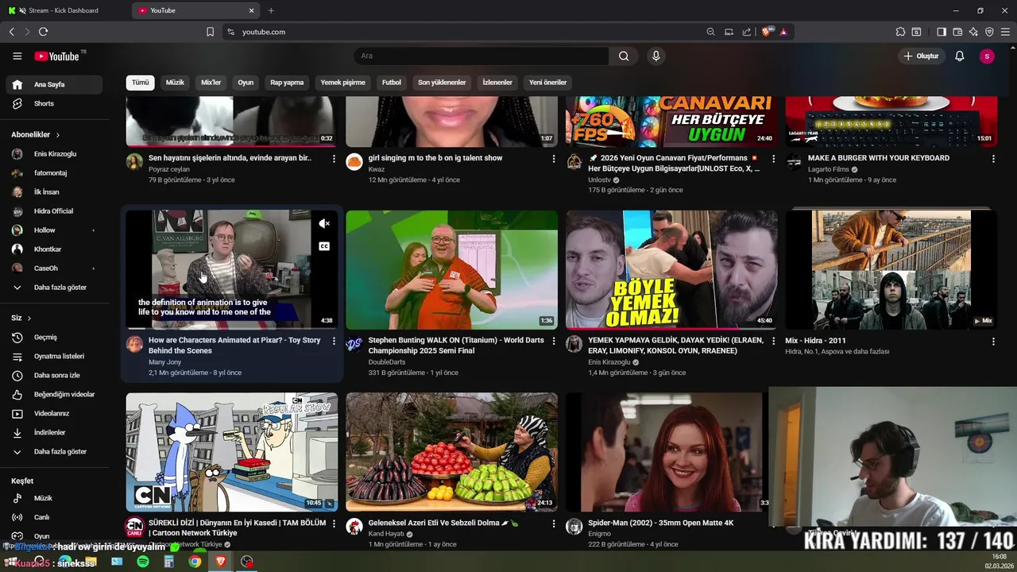This screenshot has height=572, width=1017.
Task: Open Brave Rewards triangle icon
Action: 783,32
